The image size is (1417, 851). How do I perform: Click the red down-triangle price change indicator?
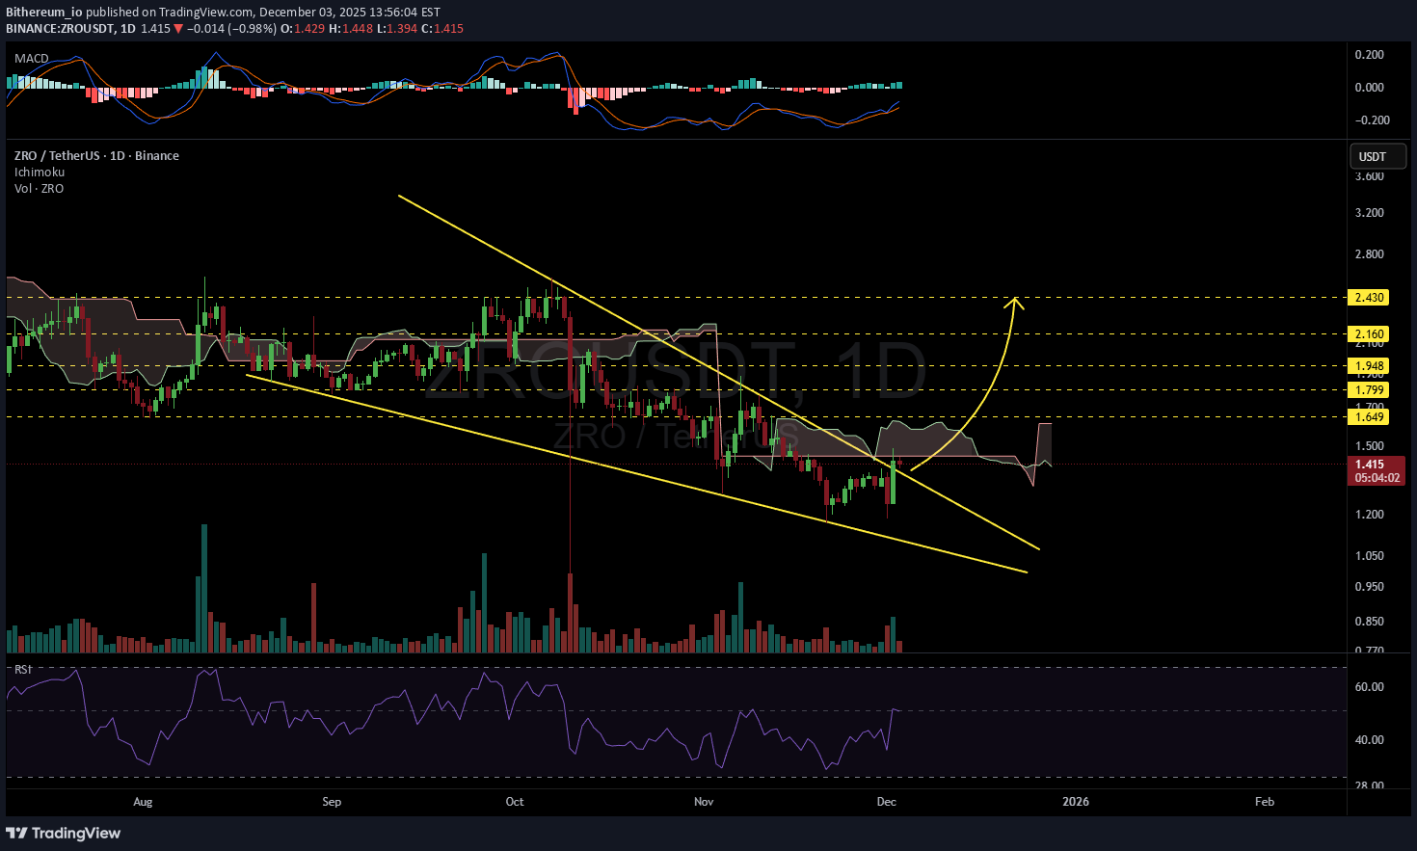point(178,29)
